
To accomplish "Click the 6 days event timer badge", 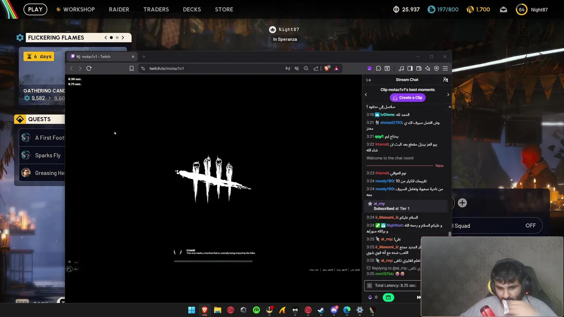I will (40, 56).
